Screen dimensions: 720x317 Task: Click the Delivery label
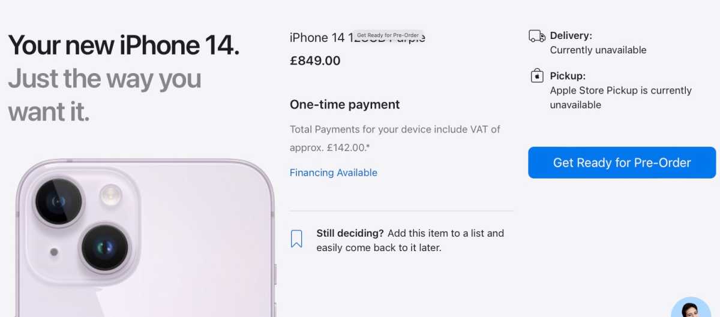[571, 36]
